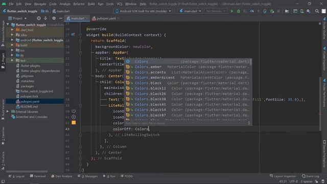Hide the Project panel with the minus icon
The width and height of the screenshot is (327, 184).
click(60, 18)
